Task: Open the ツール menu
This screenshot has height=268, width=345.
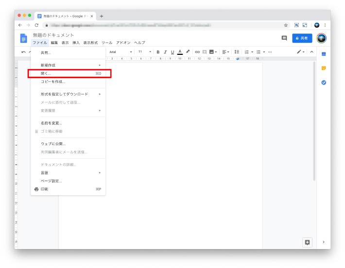Action: pos(107,43)
